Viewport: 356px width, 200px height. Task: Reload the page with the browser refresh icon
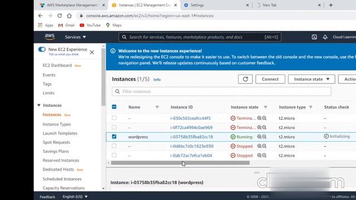(60, 16)
